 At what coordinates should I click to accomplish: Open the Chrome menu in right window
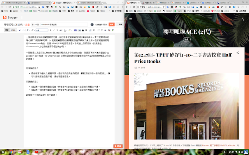[x=247, y=7]
